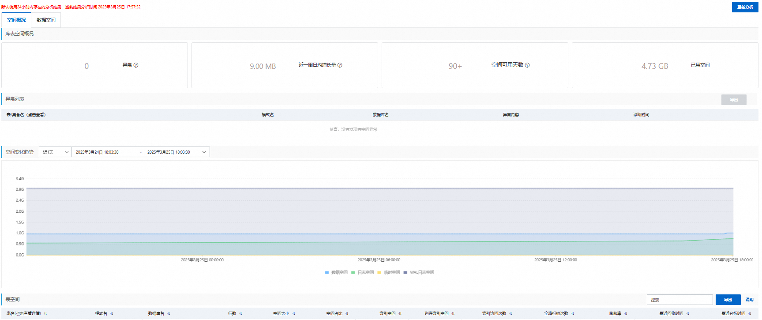Viewport: 762px width, 320px height.
Task: Click the help icon beside 空间可用天数
Action: tap(527, 65)
